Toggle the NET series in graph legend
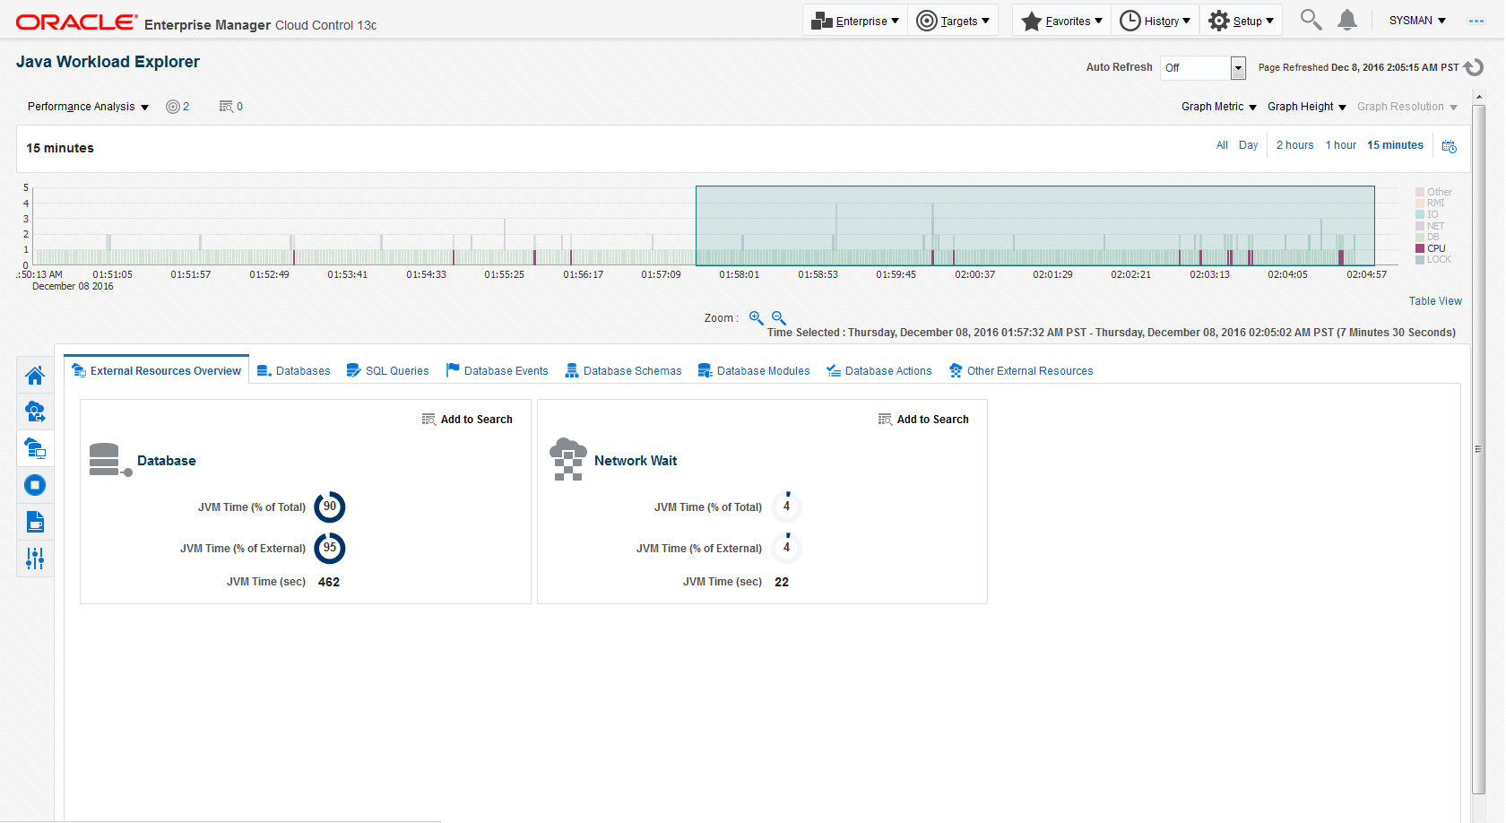The width and height of the screenshot is (1506, 823). coord(1431,226)
